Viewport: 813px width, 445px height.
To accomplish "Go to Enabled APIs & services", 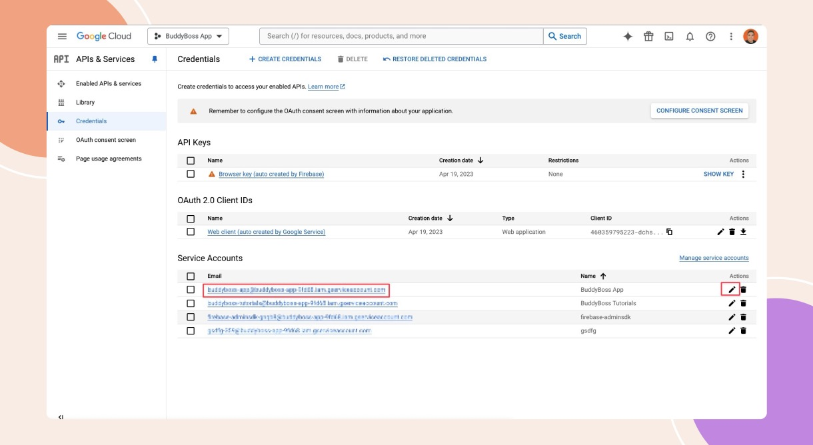I will (107, 84).
